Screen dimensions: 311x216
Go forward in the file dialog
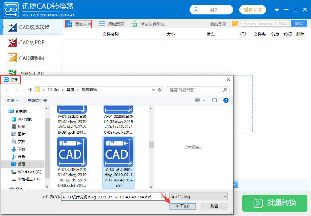16,90
